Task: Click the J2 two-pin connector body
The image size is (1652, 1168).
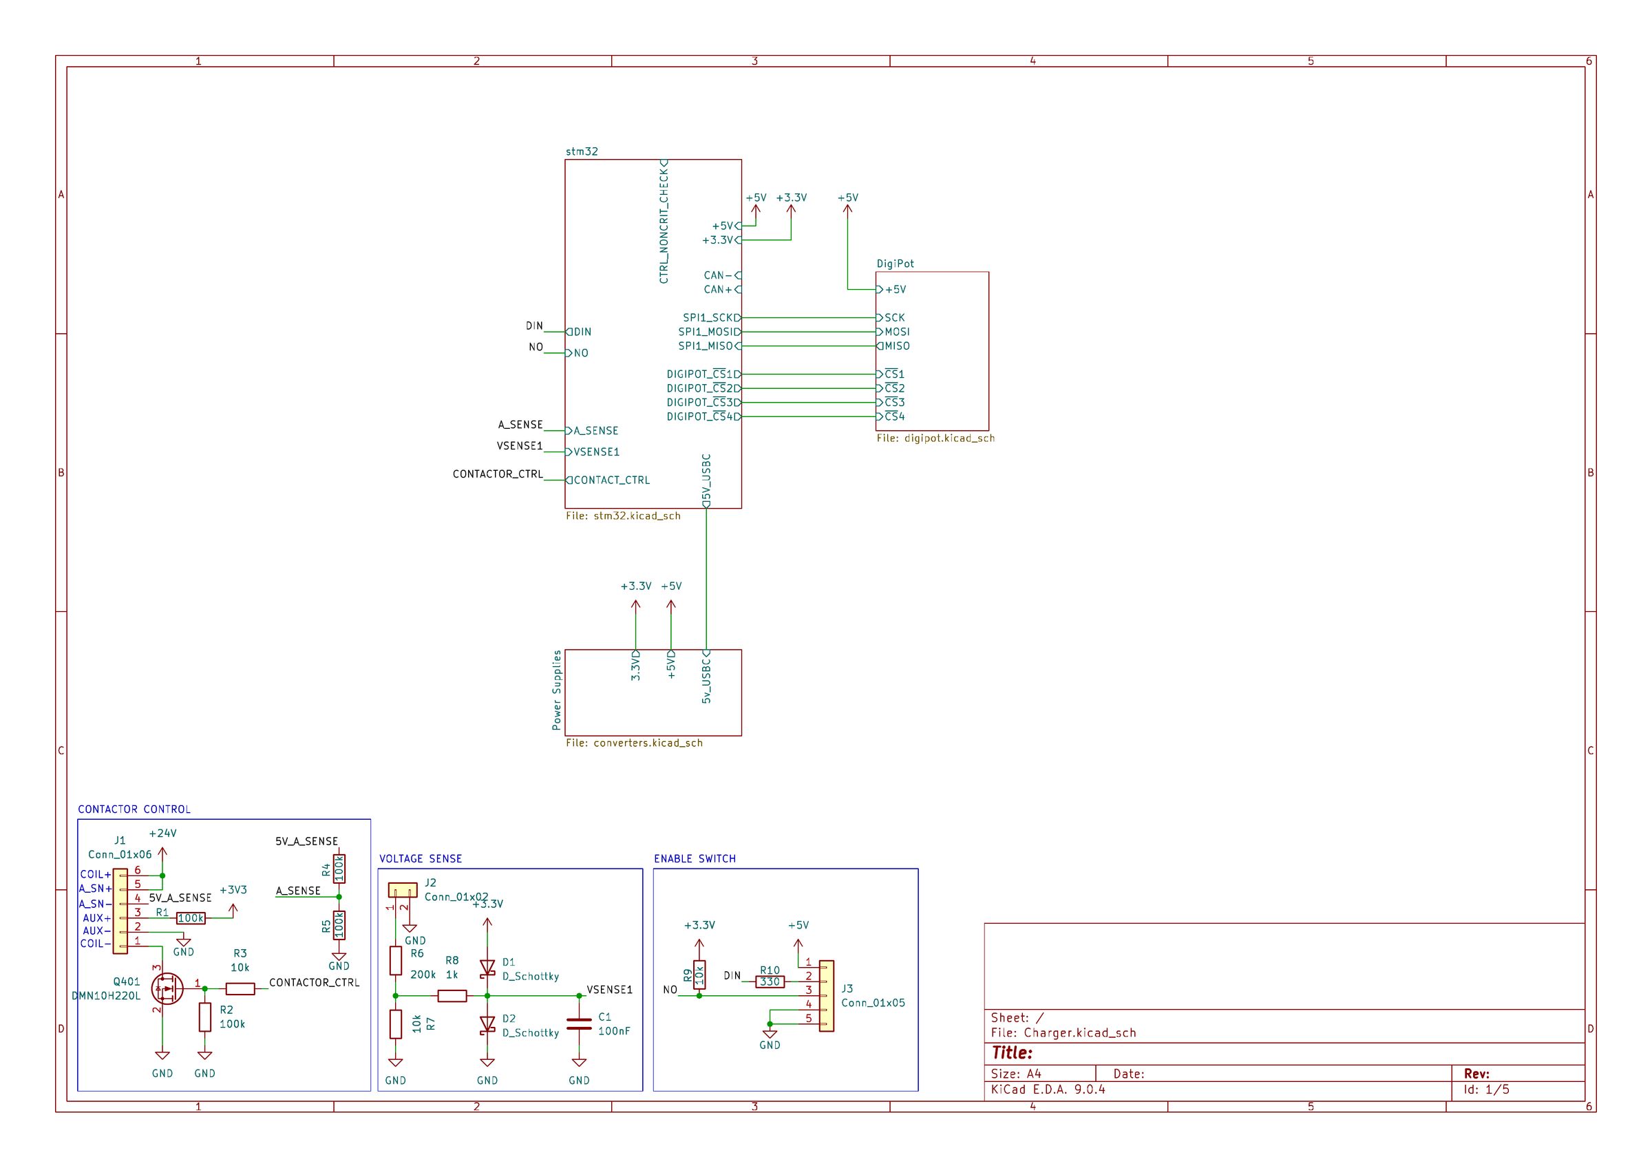Action: (x=402, y=890)
